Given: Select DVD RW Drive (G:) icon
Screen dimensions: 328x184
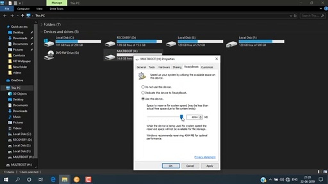Looking at the screenshot, I should coord(49,55).
